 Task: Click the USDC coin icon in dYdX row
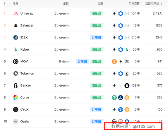(x=121, y=110)
